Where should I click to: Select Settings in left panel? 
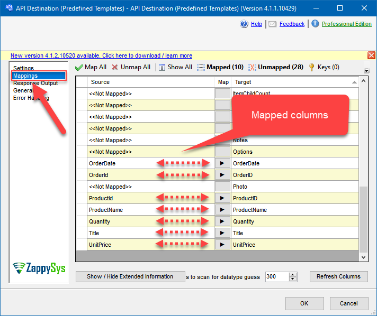pyautogui.click(x=23, y=68)
